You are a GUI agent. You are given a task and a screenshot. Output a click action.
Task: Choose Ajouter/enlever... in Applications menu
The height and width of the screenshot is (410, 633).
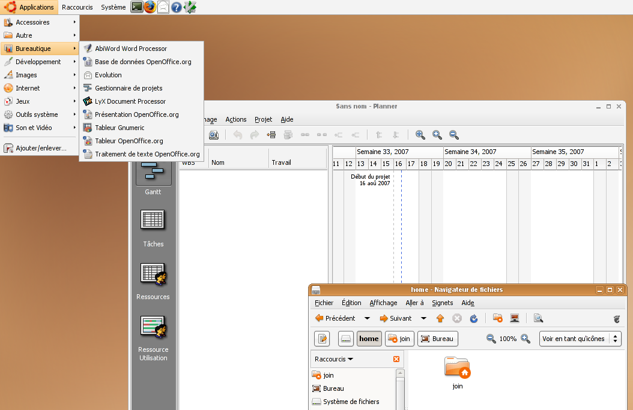tap(40, 148)
